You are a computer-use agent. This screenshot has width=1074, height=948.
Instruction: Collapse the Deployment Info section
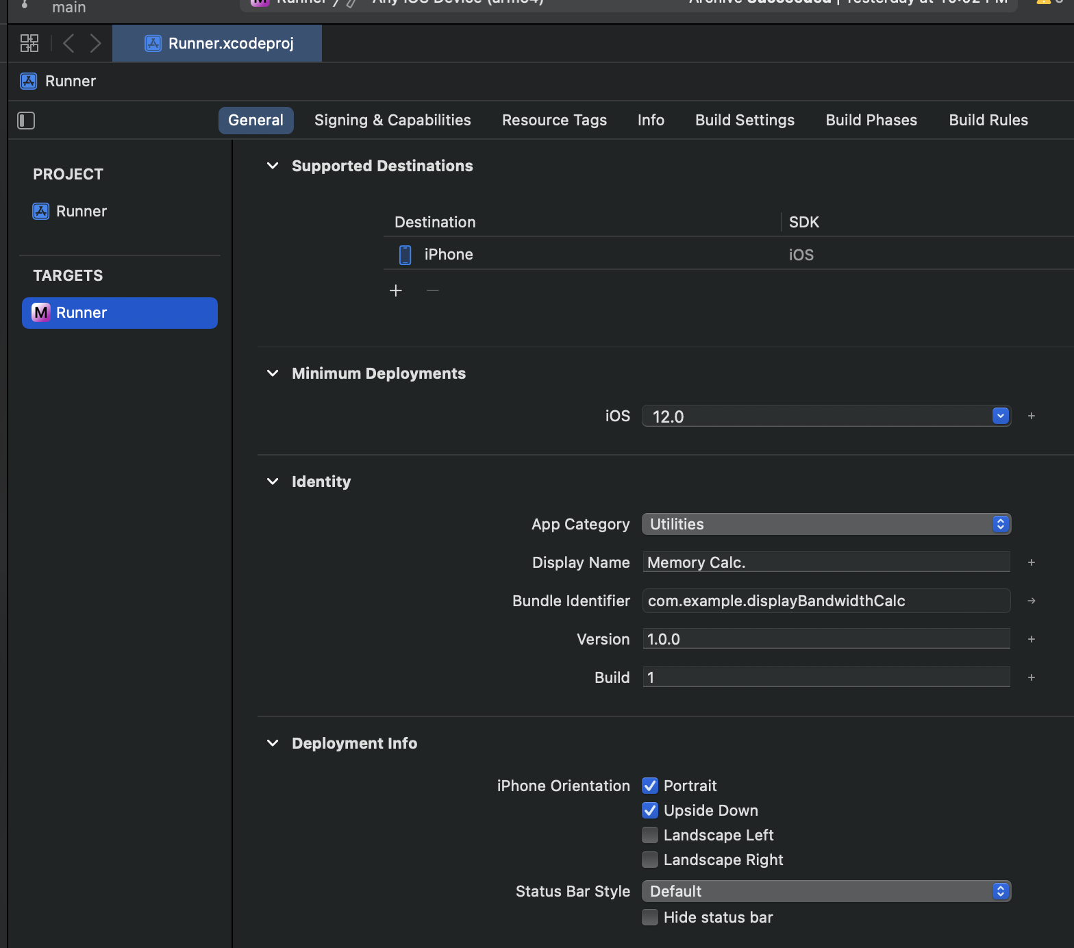[x=273, y=743]
